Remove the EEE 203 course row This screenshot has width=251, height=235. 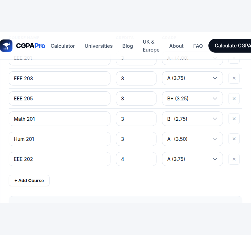click(234, 78)
